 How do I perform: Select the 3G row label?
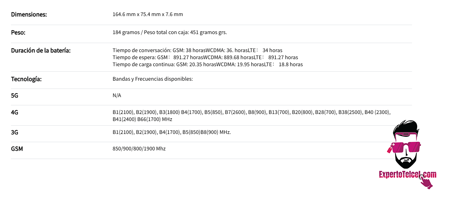point(14,132)
